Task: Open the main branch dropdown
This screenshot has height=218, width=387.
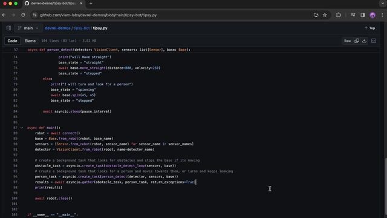Action: click(x=28, y=28)
